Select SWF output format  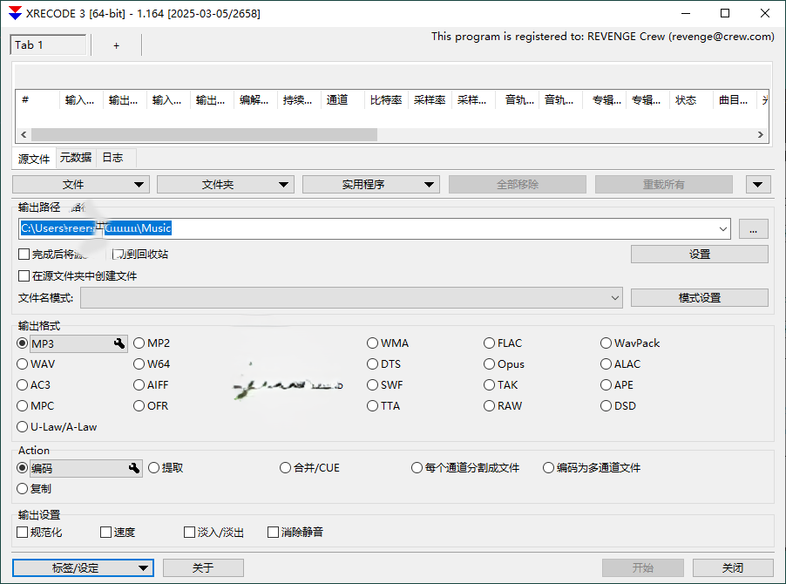point(385,385)
